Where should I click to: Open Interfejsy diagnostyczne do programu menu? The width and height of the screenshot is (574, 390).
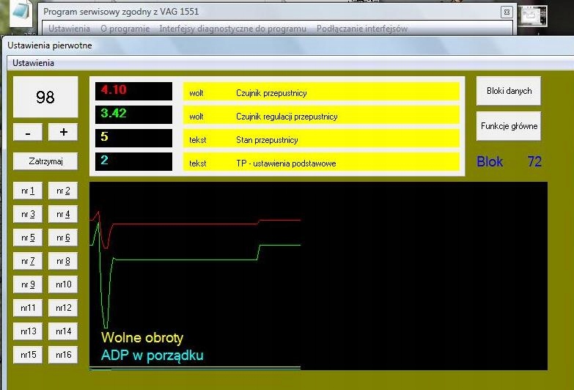click(x=232, y=29)
